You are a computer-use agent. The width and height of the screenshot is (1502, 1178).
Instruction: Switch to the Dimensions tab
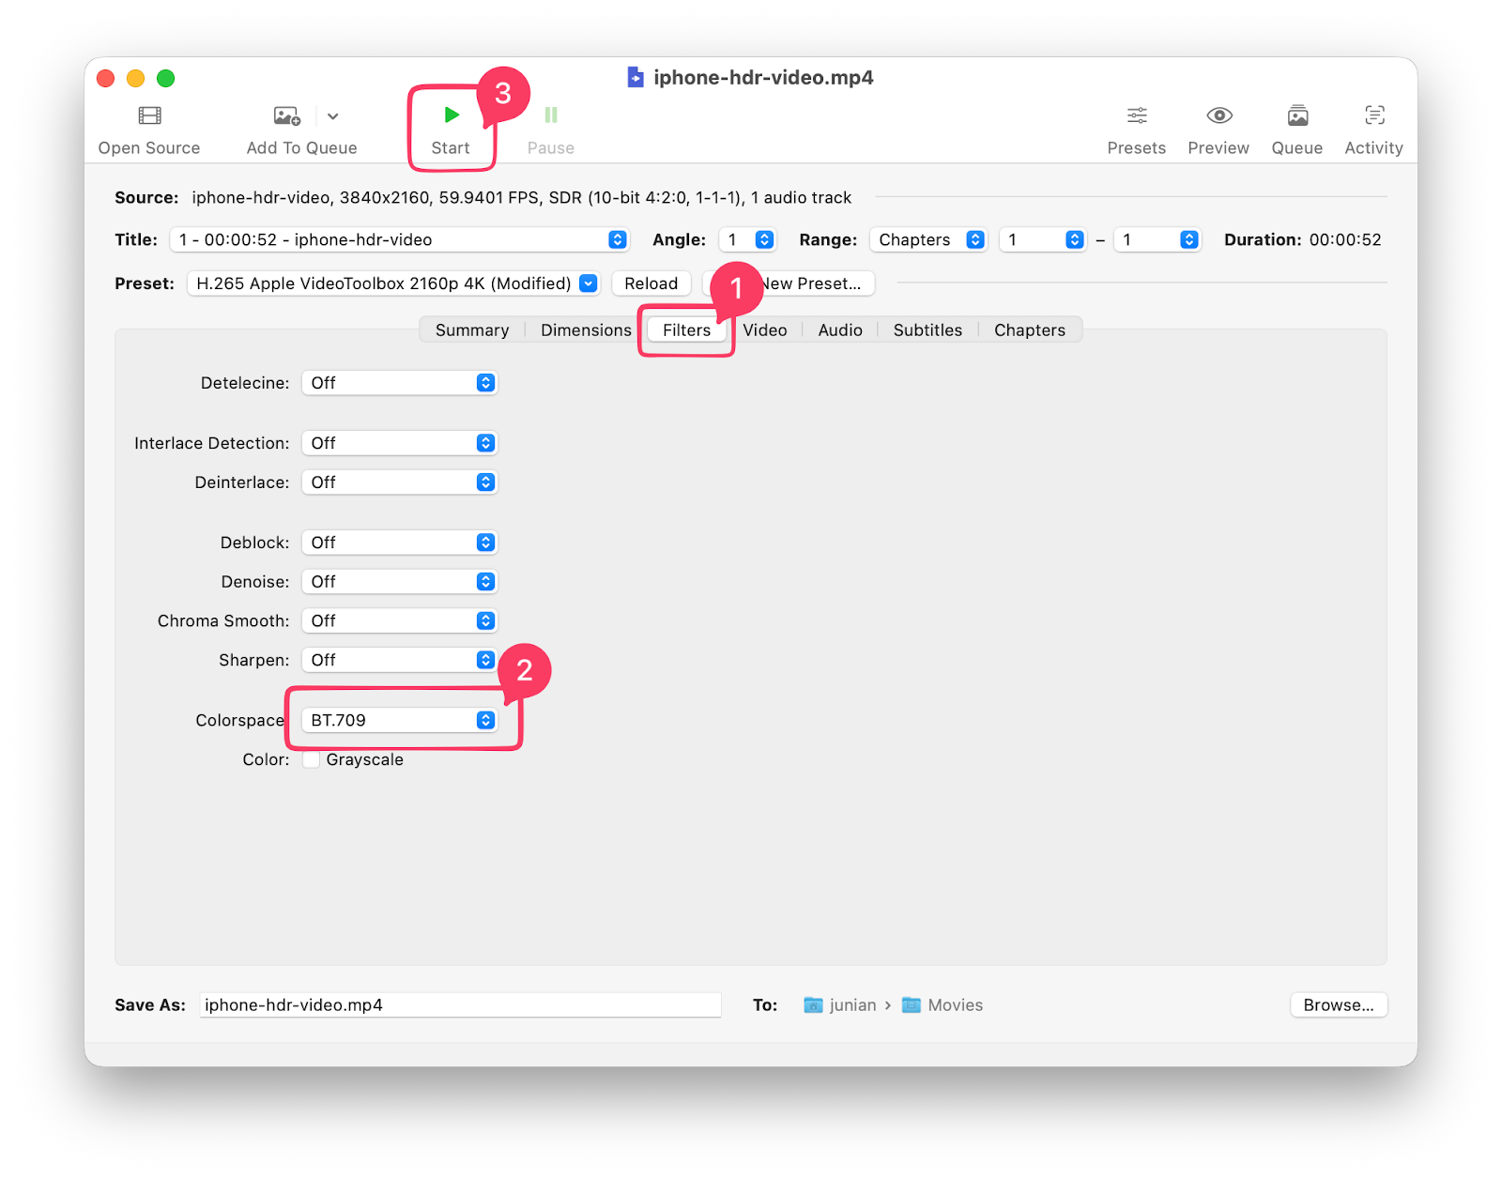coord(586,330)
